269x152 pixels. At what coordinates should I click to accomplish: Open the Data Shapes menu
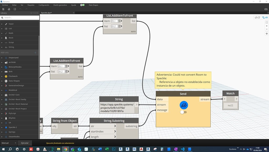click(94, 5)
